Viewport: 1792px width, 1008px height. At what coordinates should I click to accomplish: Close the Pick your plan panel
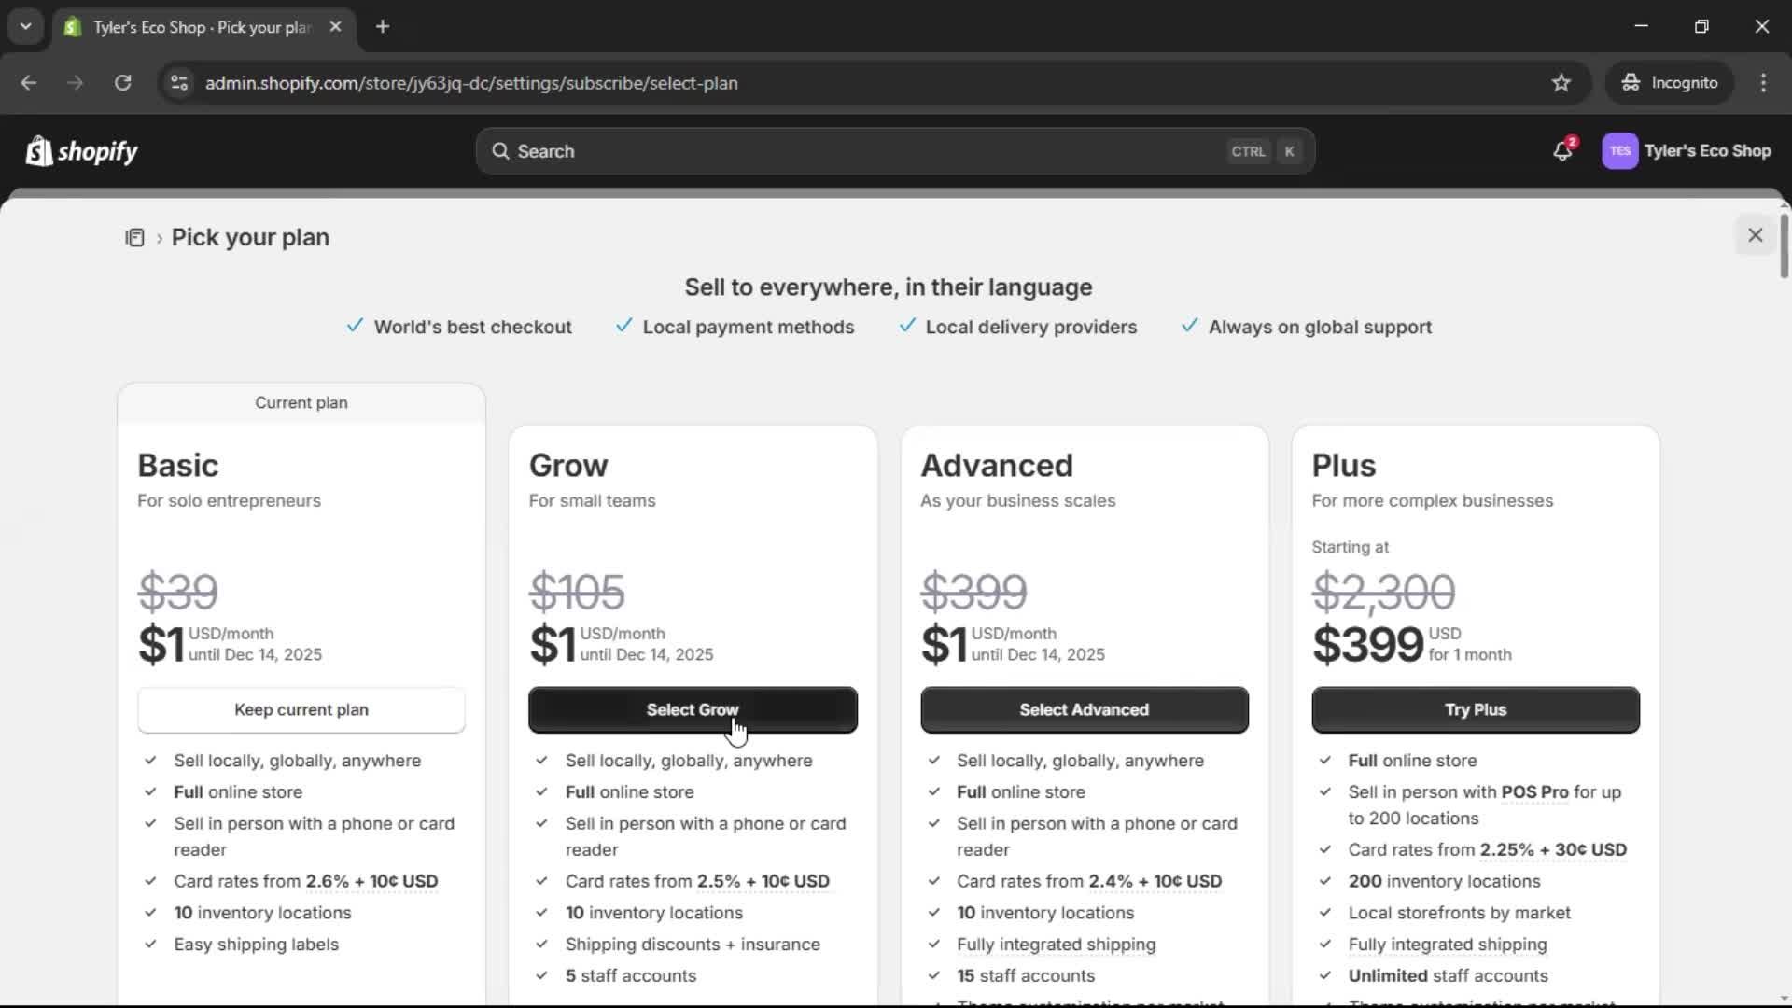1755,235
